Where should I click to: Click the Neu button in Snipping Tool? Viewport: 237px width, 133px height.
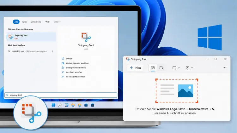(136, 68)
